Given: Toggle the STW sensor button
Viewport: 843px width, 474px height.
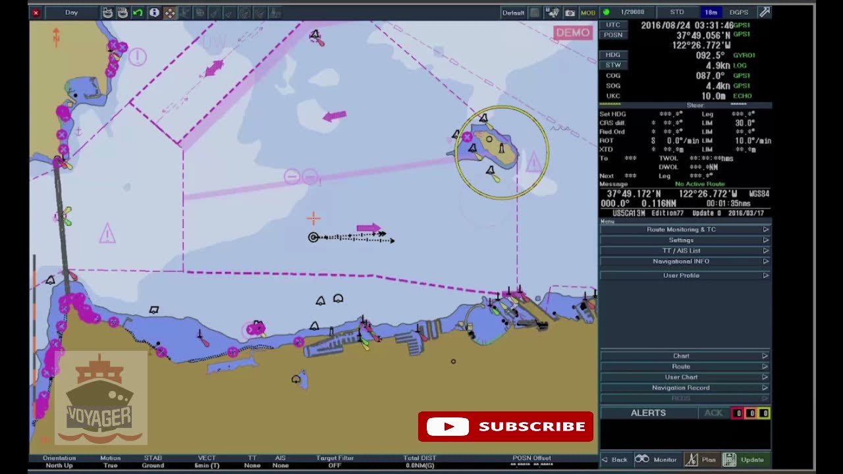Looking at the screenshot, I should point(613,65).
